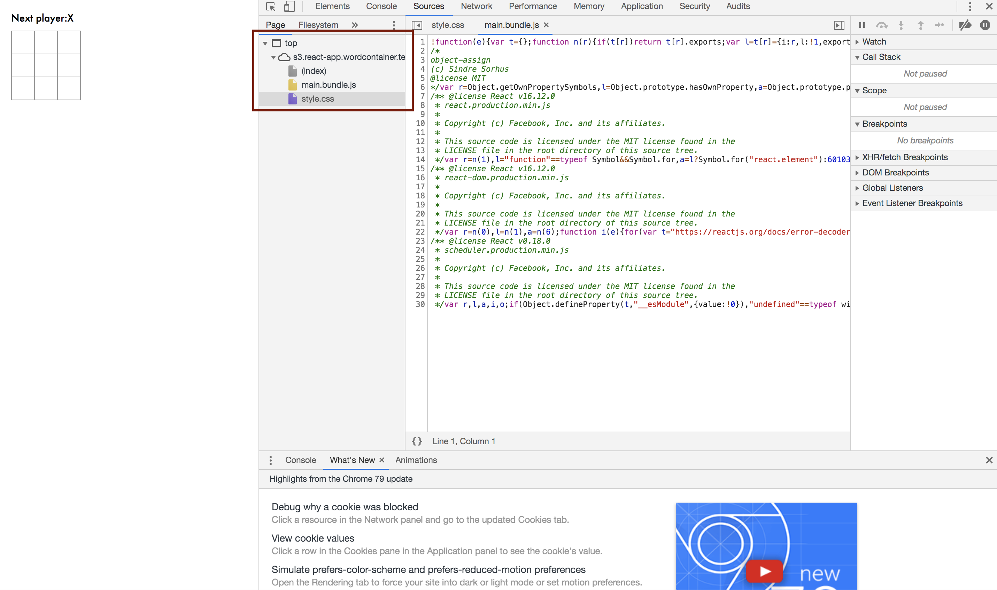Open the Network tab

point(476,6)
